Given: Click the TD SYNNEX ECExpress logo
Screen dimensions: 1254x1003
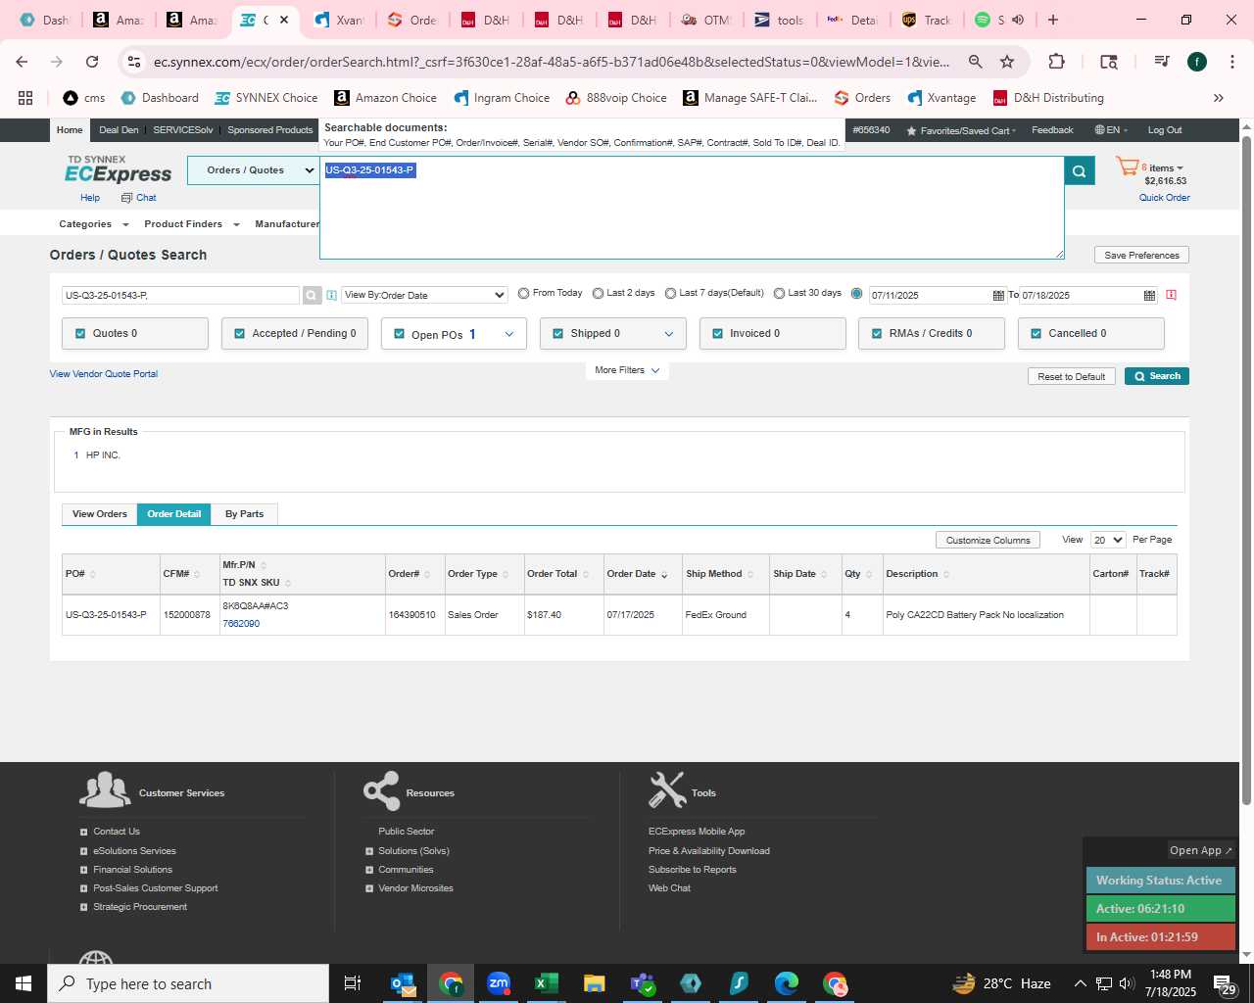Looking at the screenshot, I should (x=118, y=170).
